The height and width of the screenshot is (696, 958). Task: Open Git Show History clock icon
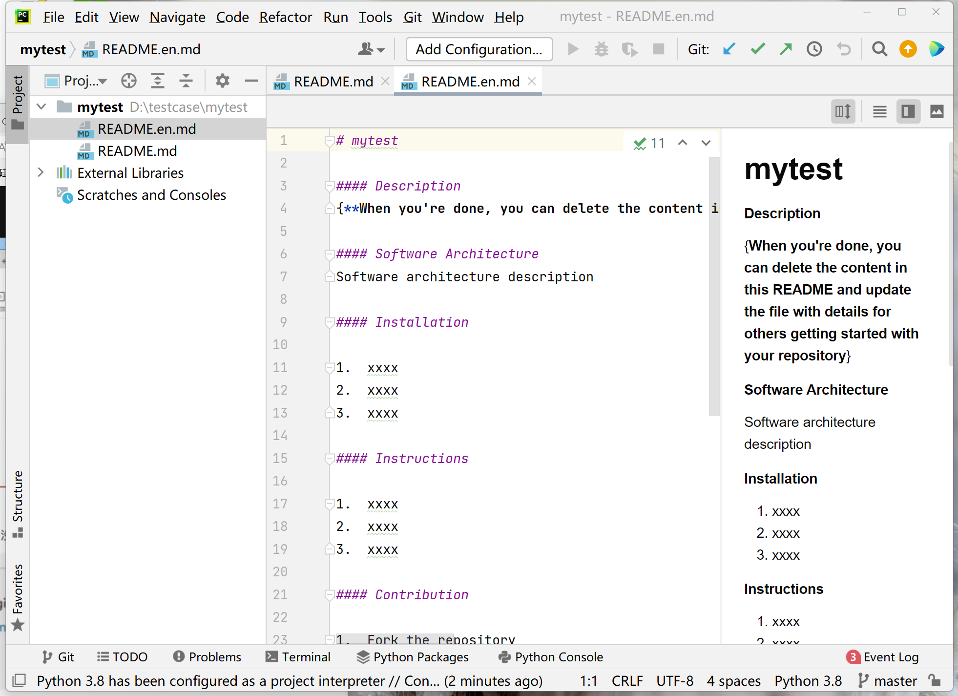[x=814, y=49]
